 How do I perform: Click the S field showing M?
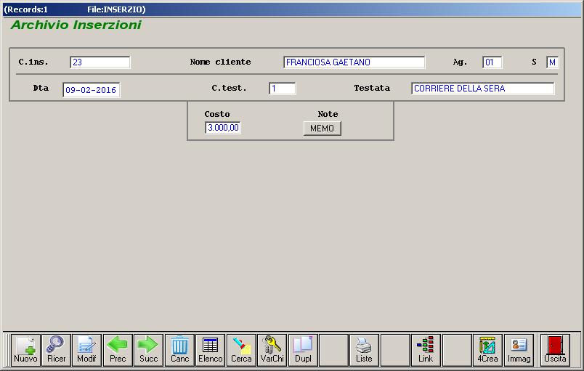[x=552, y=62]
